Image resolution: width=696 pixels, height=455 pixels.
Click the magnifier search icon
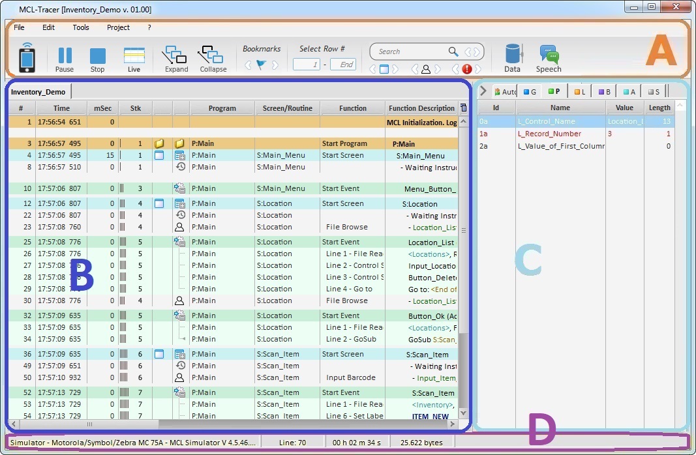453,51
